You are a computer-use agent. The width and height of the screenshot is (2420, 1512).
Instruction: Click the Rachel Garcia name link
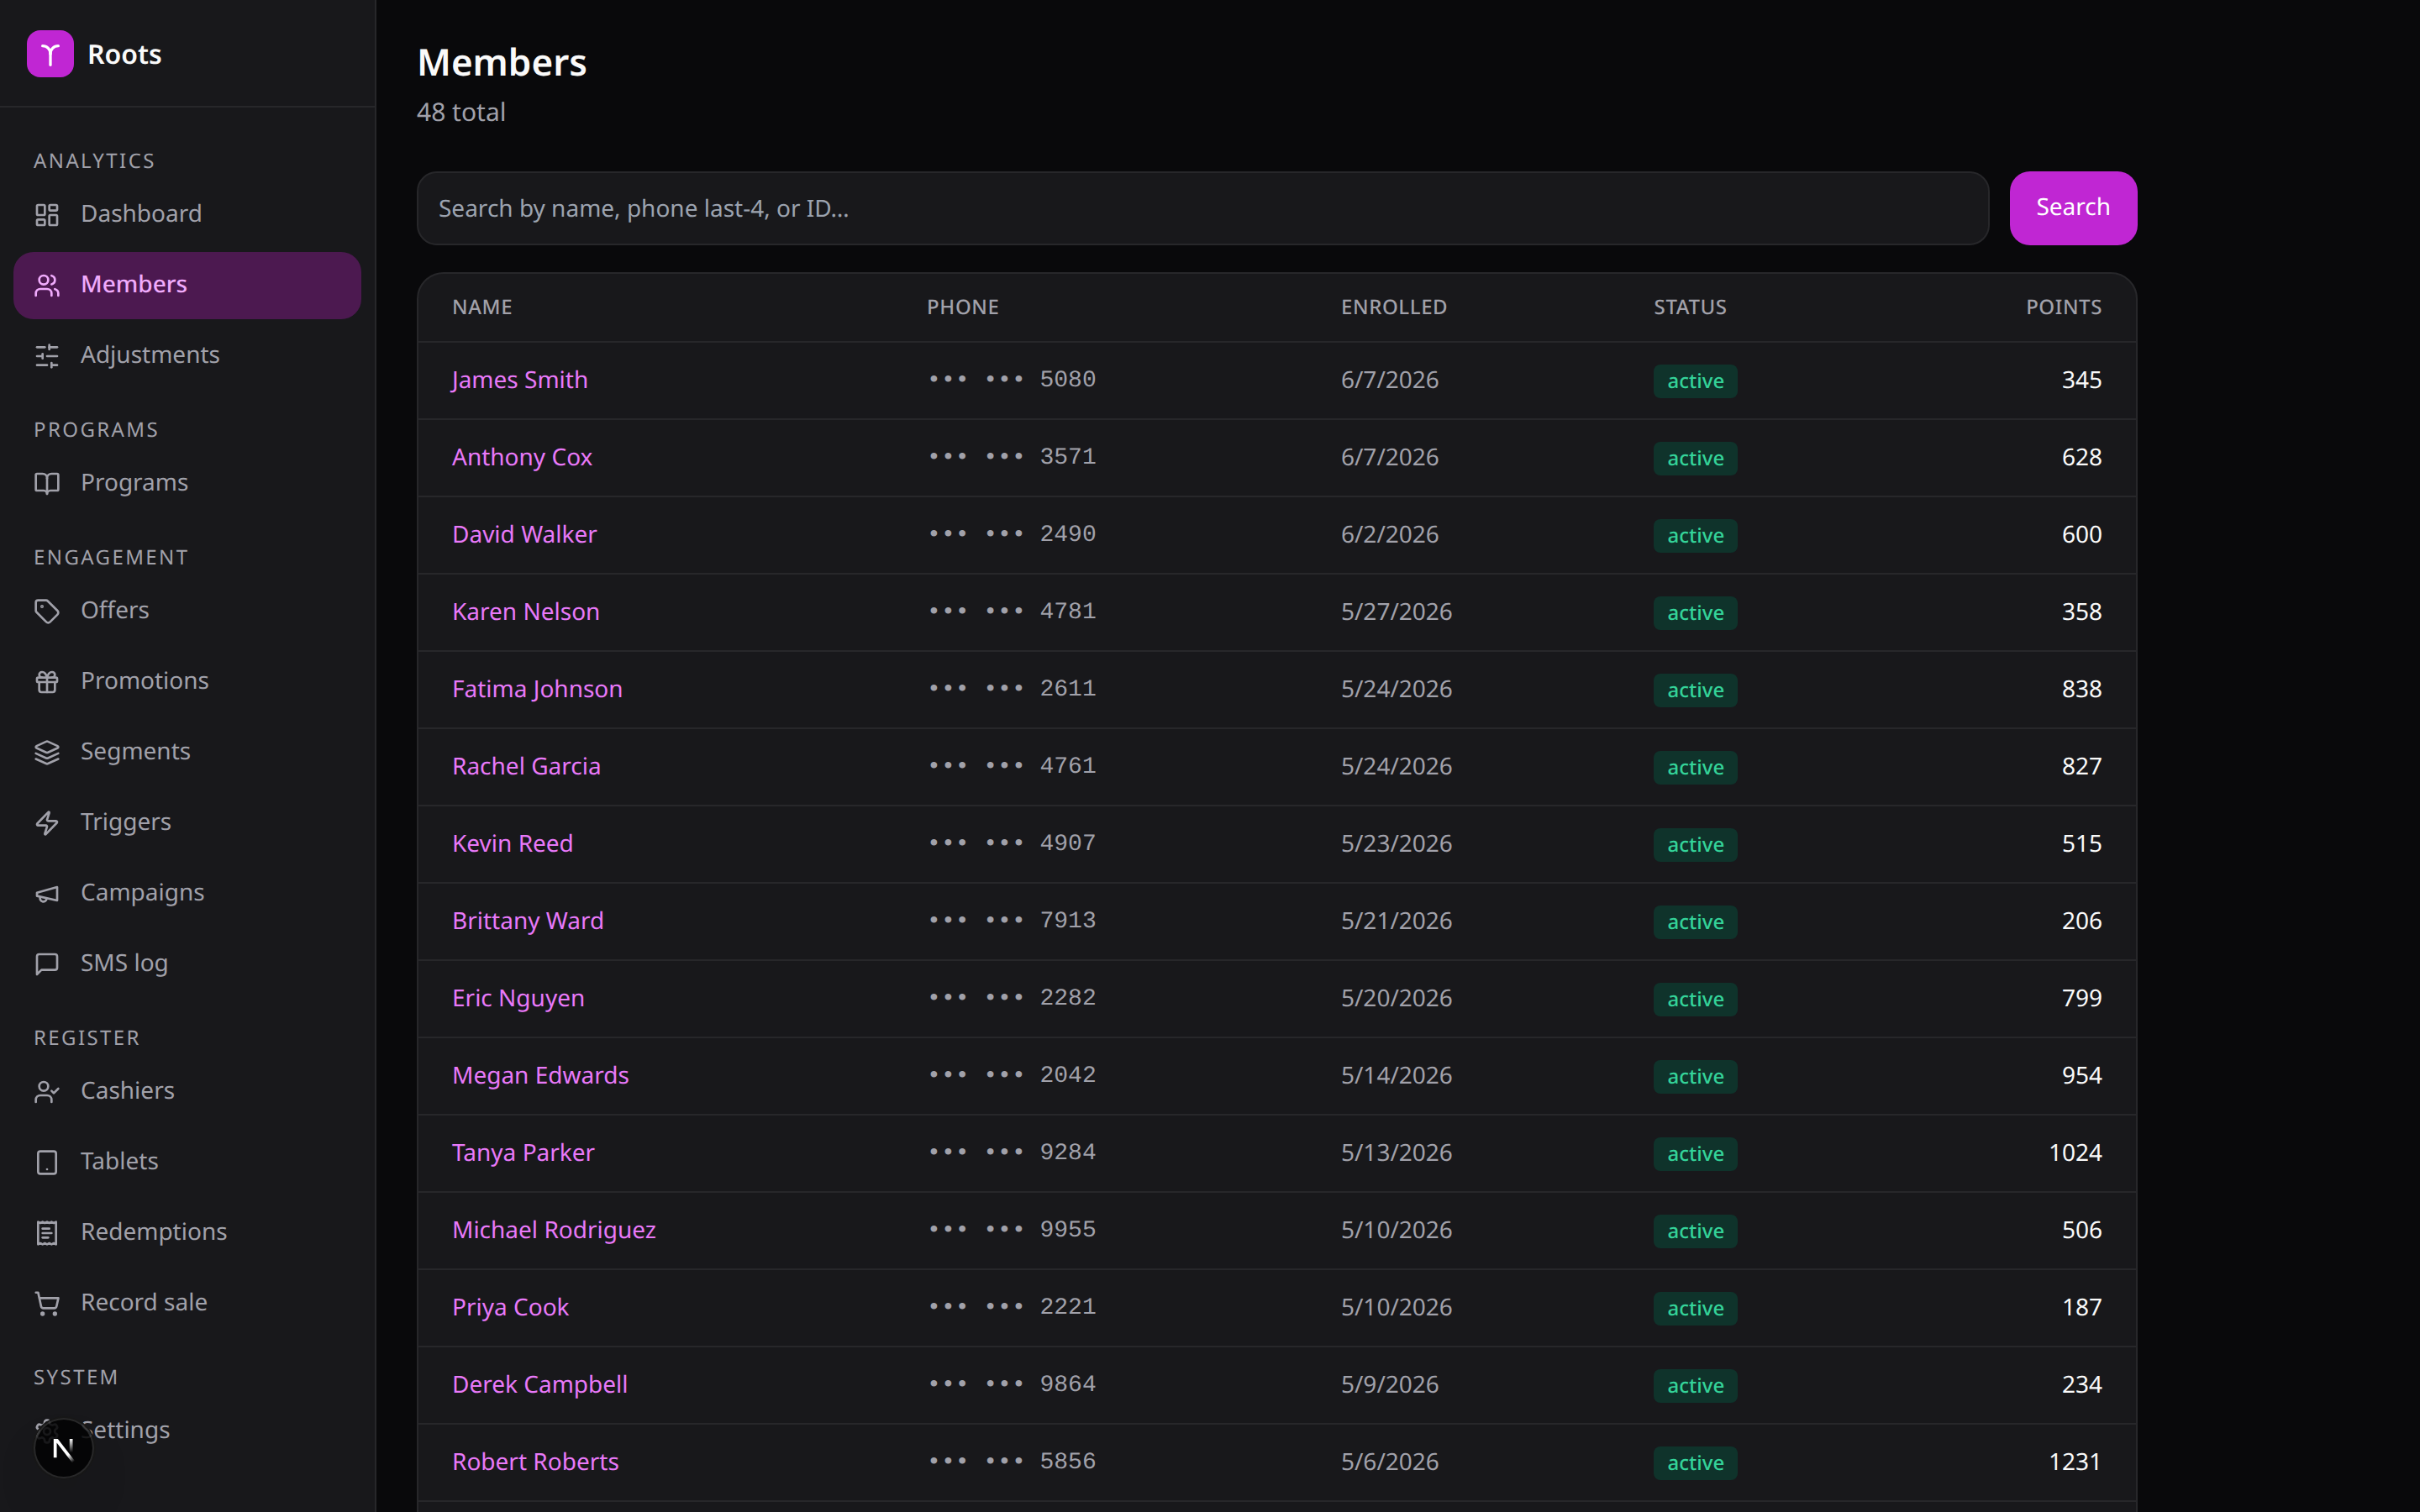[526, 766]
